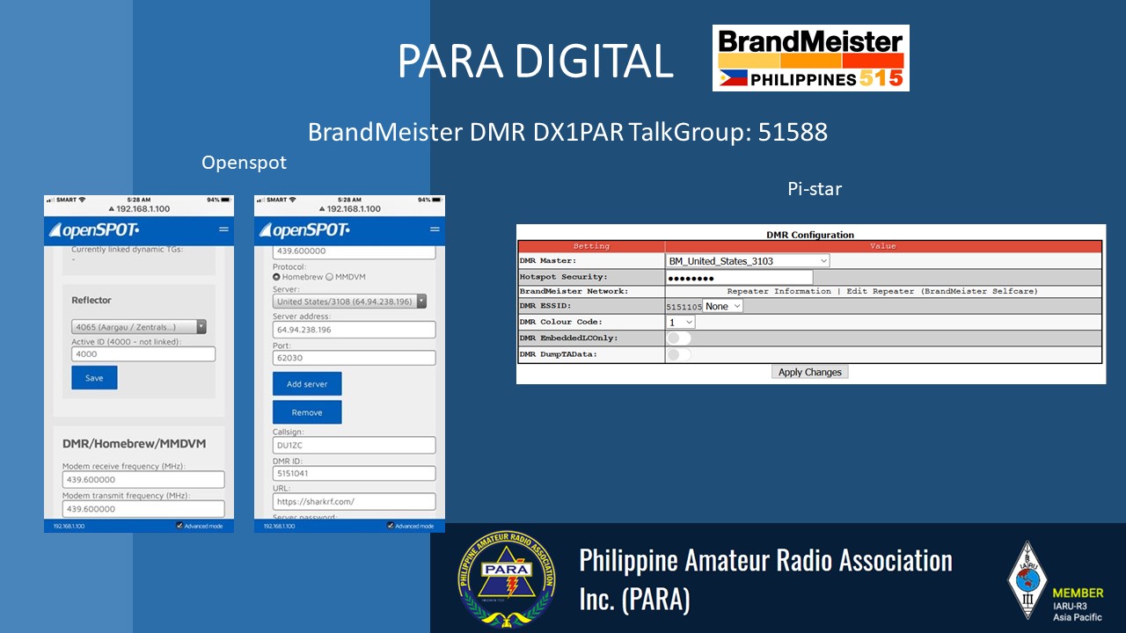Click 'Setting' column header in Pi-star table
1126x633 pixels.
click(591, 246)
